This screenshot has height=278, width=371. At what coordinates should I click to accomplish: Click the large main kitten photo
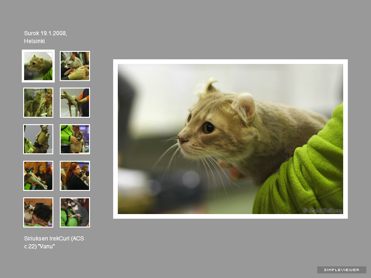click(x=230, y=139)
